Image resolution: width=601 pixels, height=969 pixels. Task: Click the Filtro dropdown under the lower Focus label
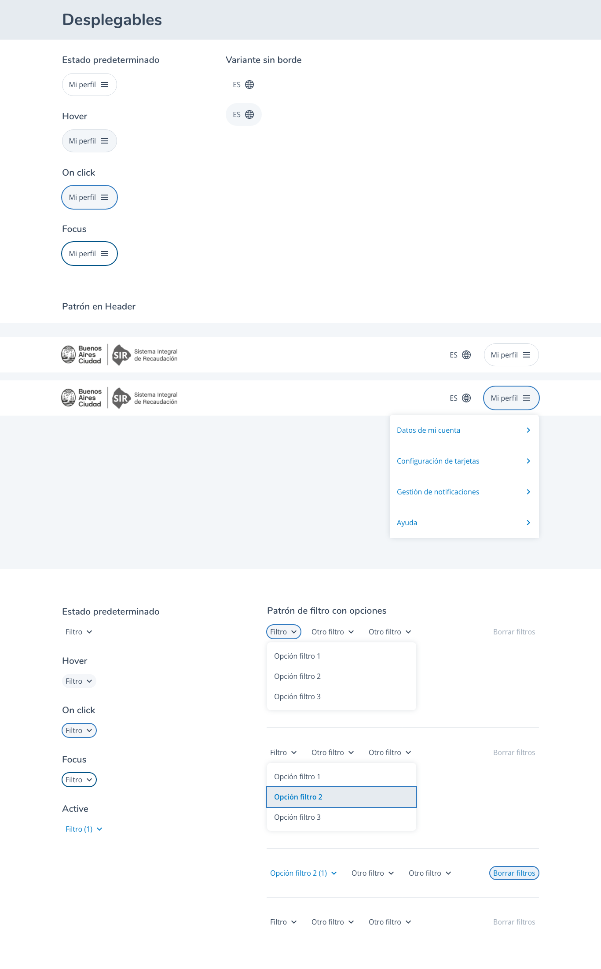79,780
